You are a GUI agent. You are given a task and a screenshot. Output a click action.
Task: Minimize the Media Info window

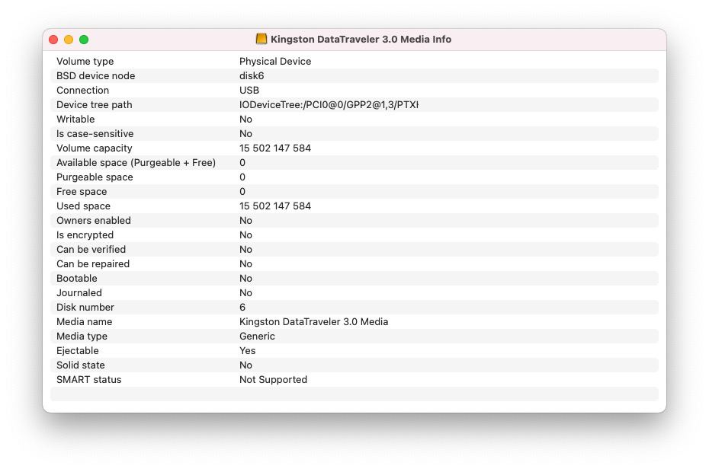[x=69, y=40]
